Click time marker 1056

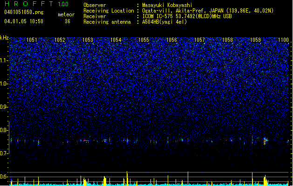(x=171, y=40)
